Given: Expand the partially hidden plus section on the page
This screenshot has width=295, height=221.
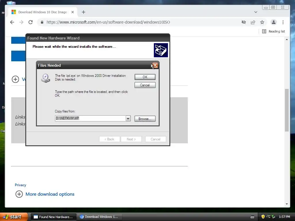Looking at the screenshot, I should click(16, 79).
